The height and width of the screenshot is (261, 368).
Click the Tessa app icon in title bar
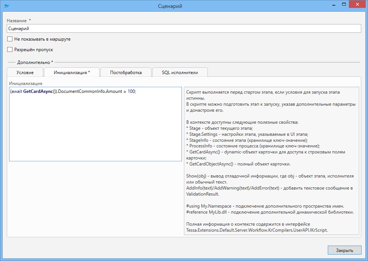tap(6, 6)
